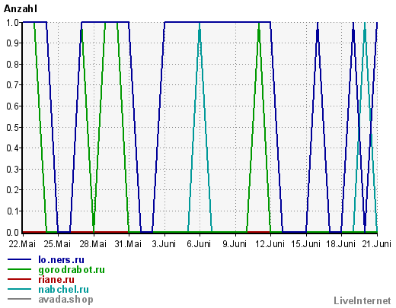Screen dimensions: 396x308
Task: Click the avada.shop legend label
Action: [65, 300]
